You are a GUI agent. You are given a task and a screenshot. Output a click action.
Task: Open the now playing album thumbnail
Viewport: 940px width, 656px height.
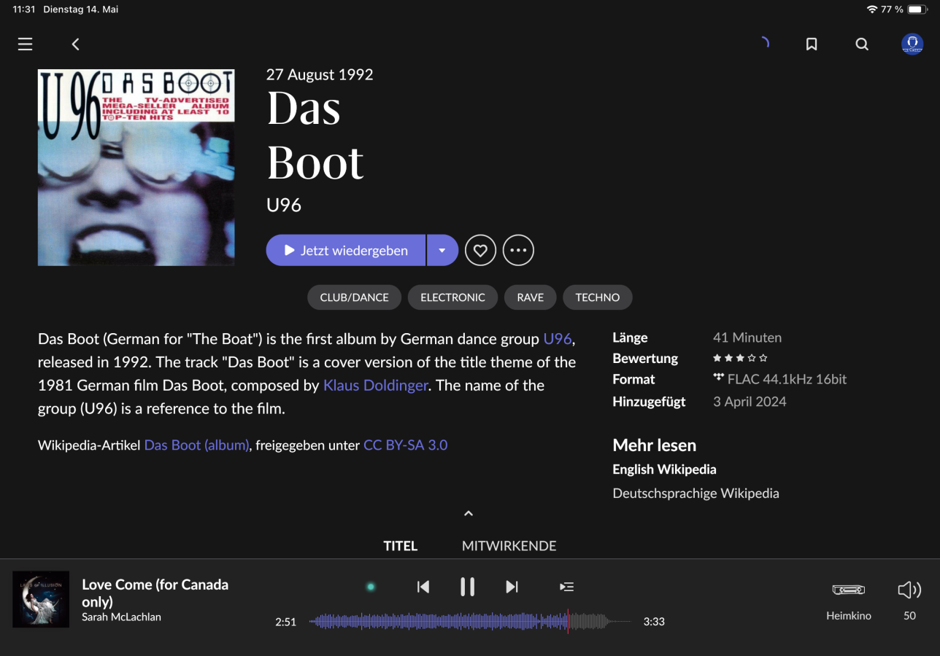coord(41,599)
